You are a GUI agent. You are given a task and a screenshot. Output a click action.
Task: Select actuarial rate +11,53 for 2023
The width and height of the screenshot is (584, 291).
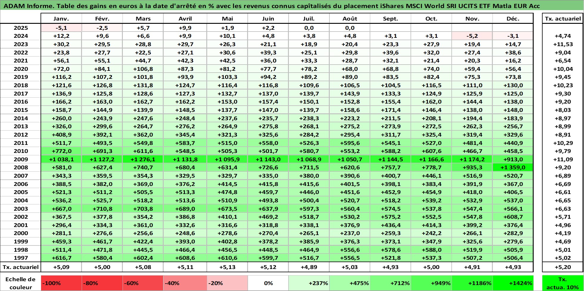tap(563, 44)
